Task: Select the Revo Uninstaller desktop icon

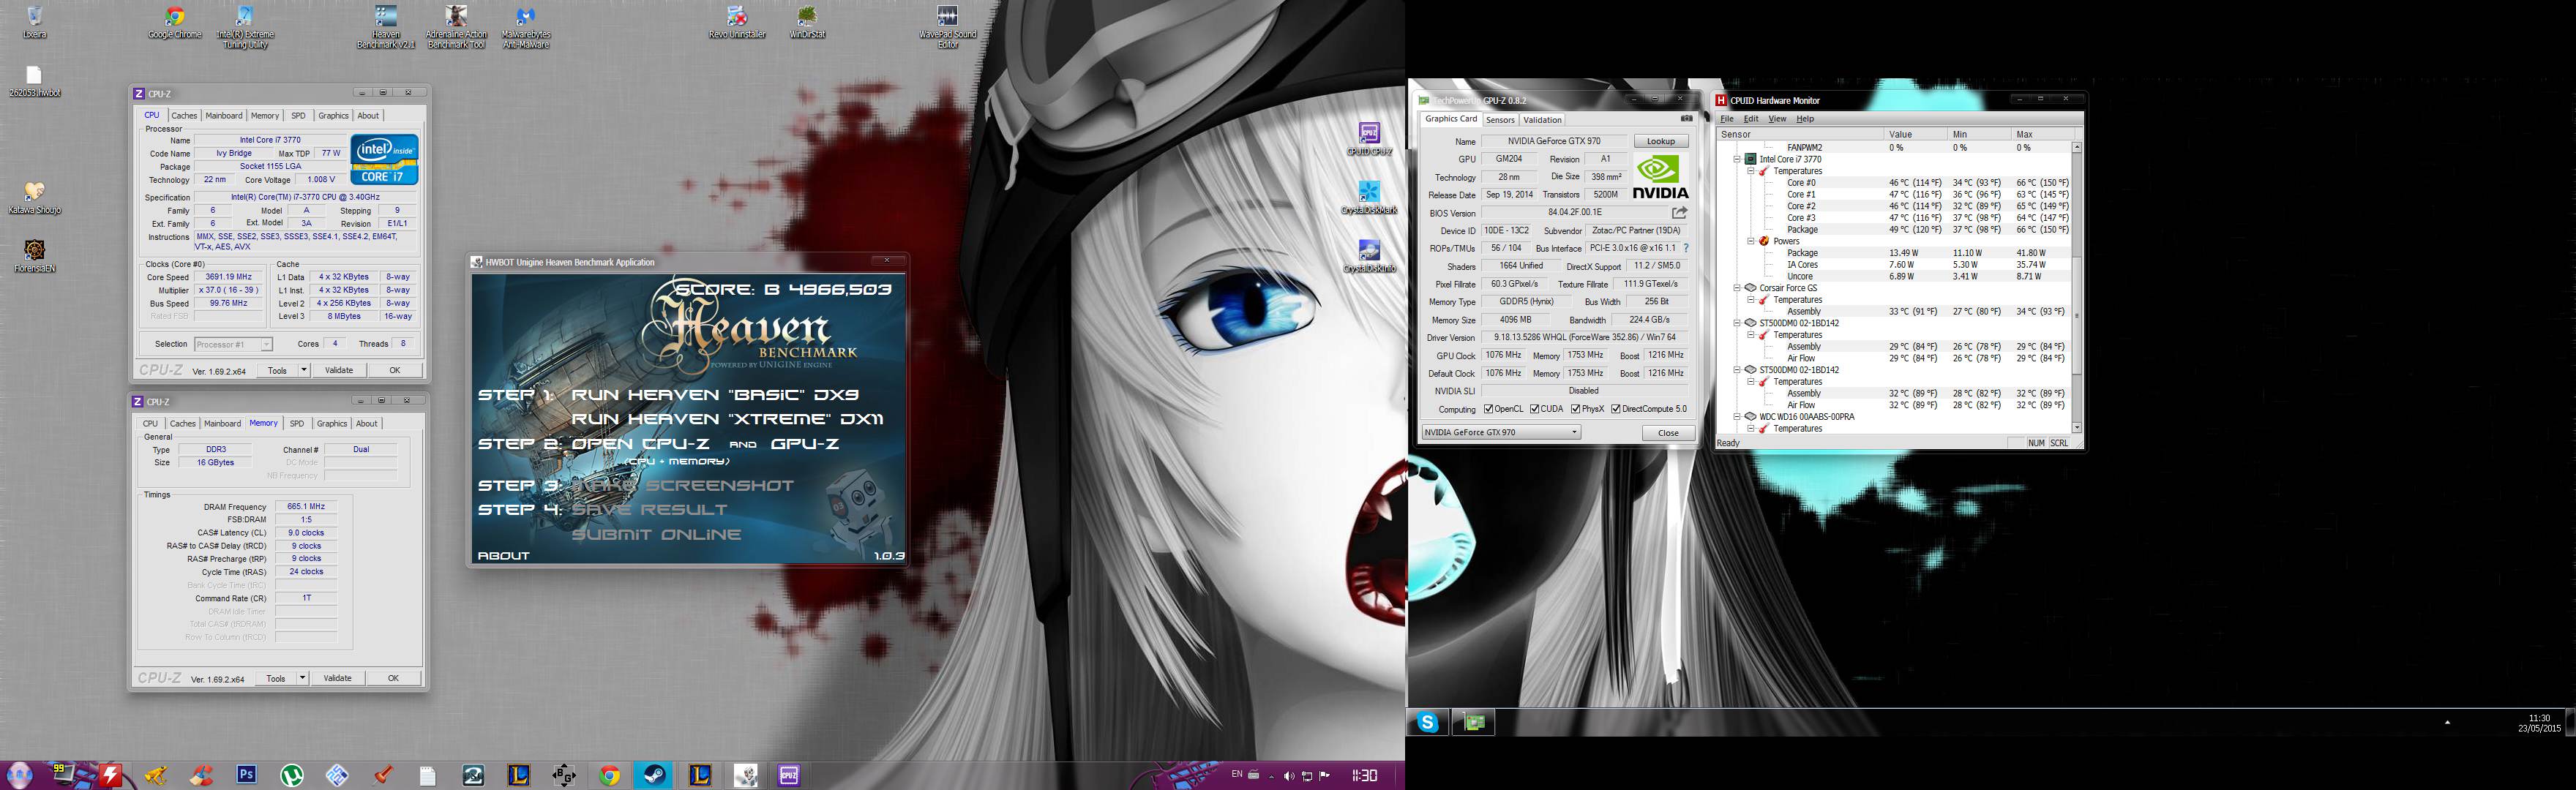Action: pyautogui.click(x=737, y=22)
